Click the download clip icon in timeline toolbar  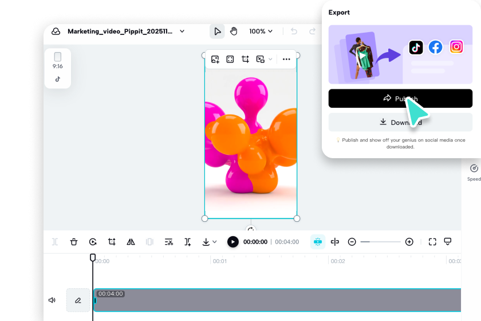click(x=206, y=242)
